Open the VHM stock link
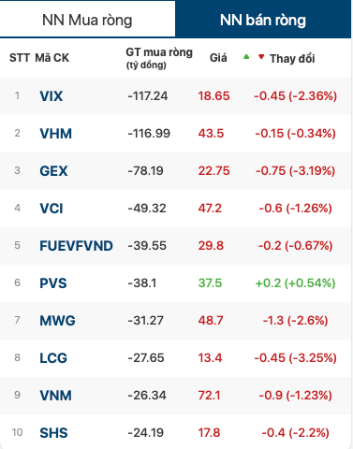The height and width of the screenshot is (449, 353). pyautogui.click(x=56, y=134)
